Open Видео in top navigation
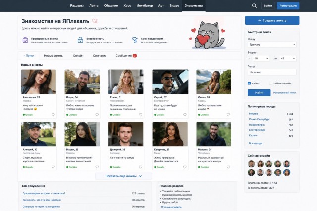 pos(174,6)
